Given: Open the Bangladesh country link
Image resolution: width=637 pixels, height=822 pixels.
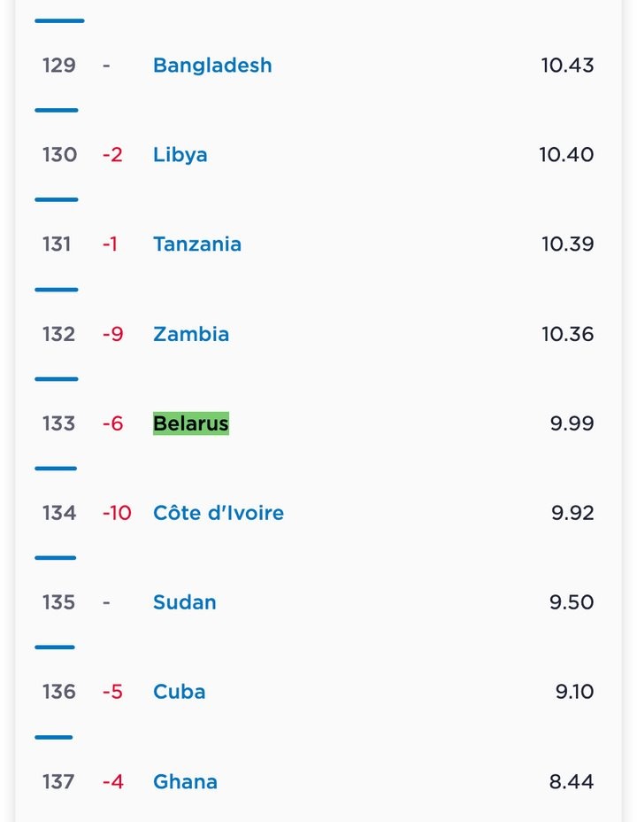Looking at the screenshot, I should (212, 66).
